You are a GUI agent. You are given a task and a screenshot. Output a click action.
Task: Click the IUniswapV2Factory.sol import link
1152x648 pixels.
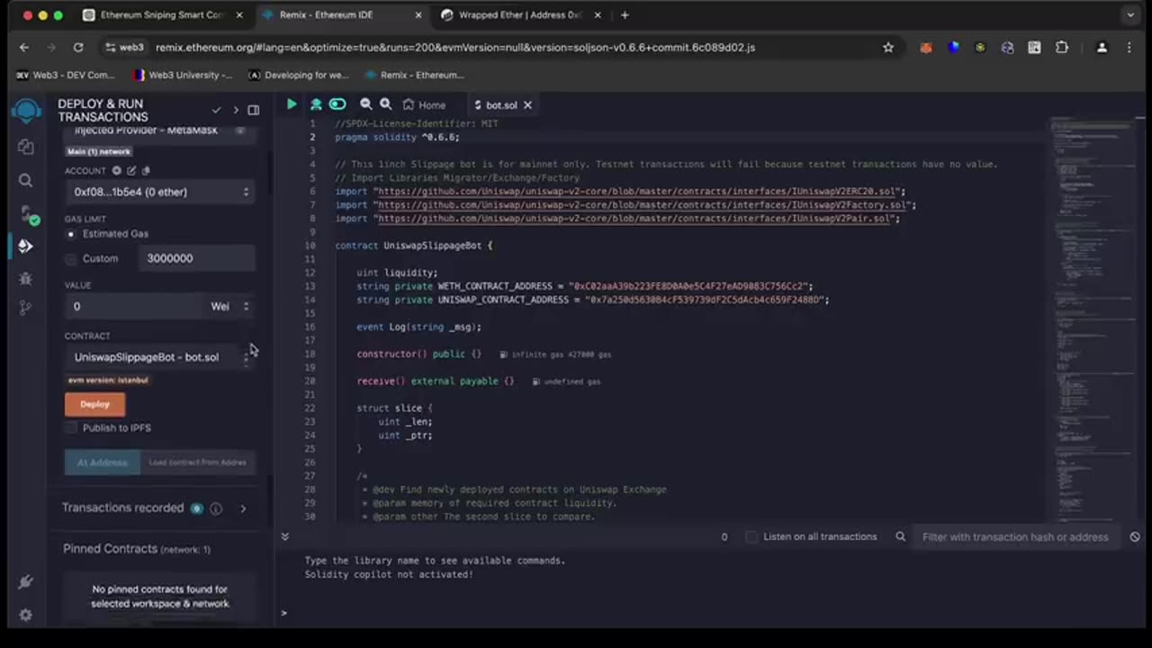coord(644,205)
